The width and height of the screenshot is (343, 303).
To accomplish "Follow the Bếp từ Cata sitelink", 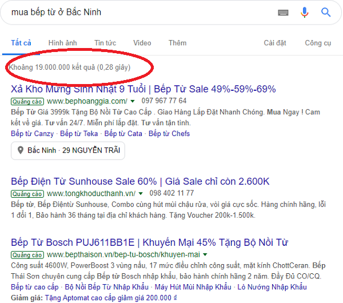I will (x=123, y=134).
